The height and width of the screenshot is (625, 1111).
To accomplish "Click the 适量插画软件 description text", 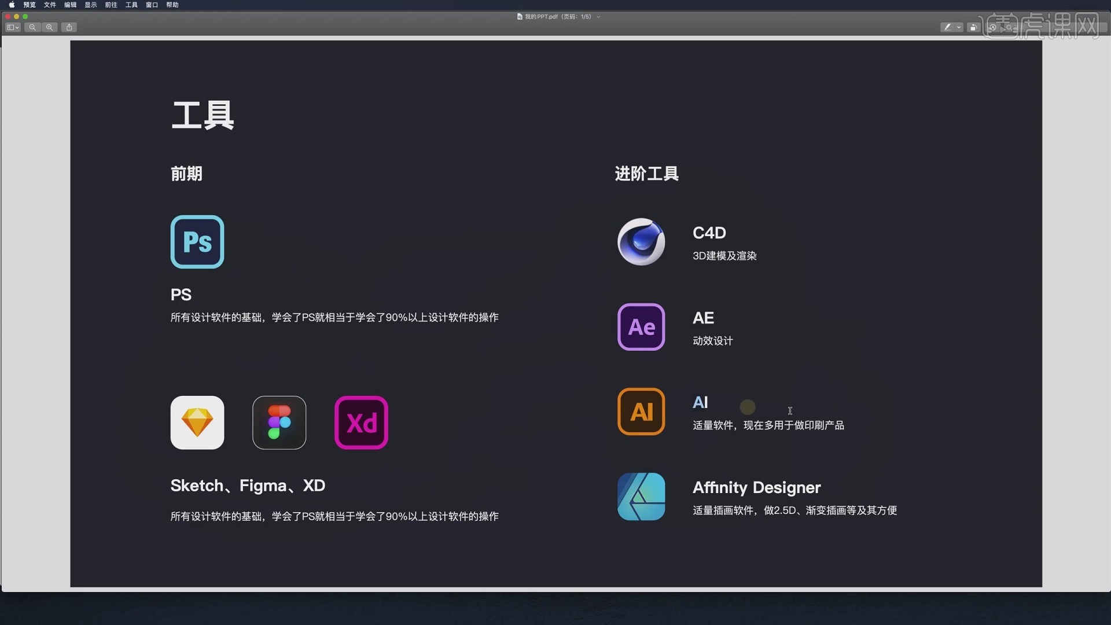I will (x=795, y=510).
